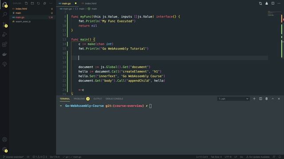
Task: Click the person icon in editor toolbar
Action: 267,3
